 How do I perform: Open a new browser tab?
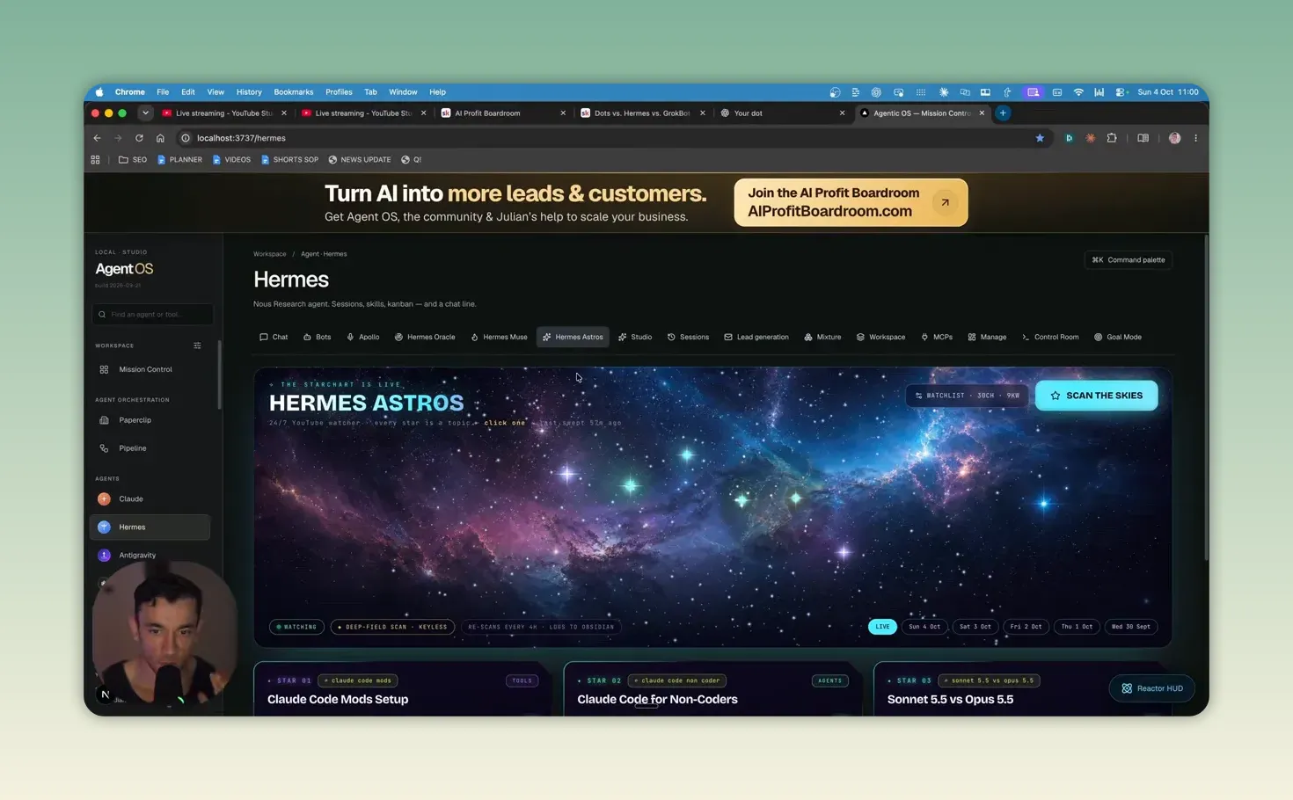(x=1003, y=113)
